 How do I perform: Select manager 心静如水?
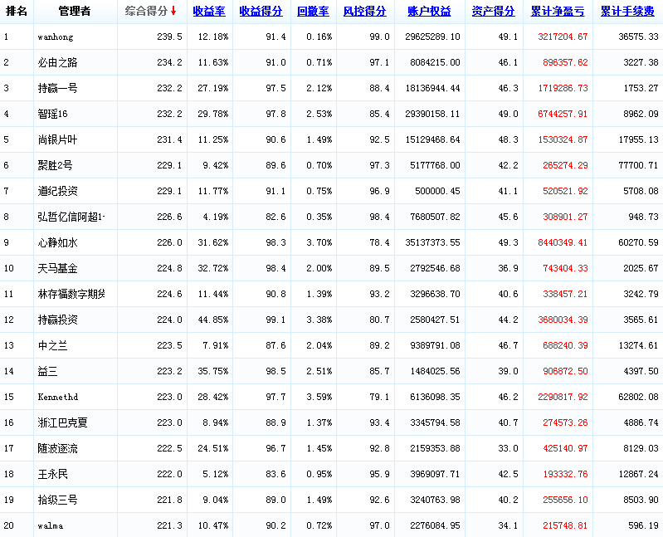tap(57, 242)
